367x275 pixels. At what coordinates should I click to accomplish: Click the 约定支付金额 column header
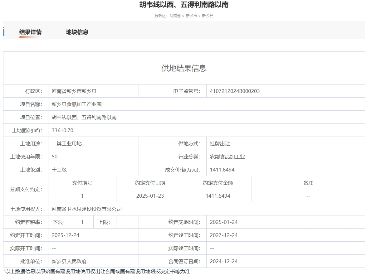click(218, 183)
